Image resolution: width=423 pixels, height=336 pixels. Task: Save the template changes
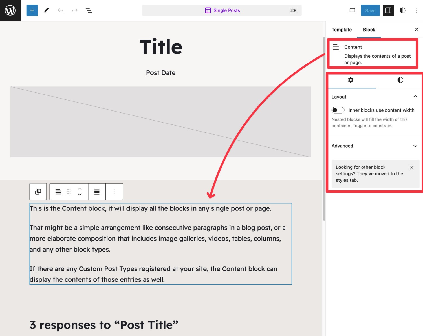[x=370, y=10]
